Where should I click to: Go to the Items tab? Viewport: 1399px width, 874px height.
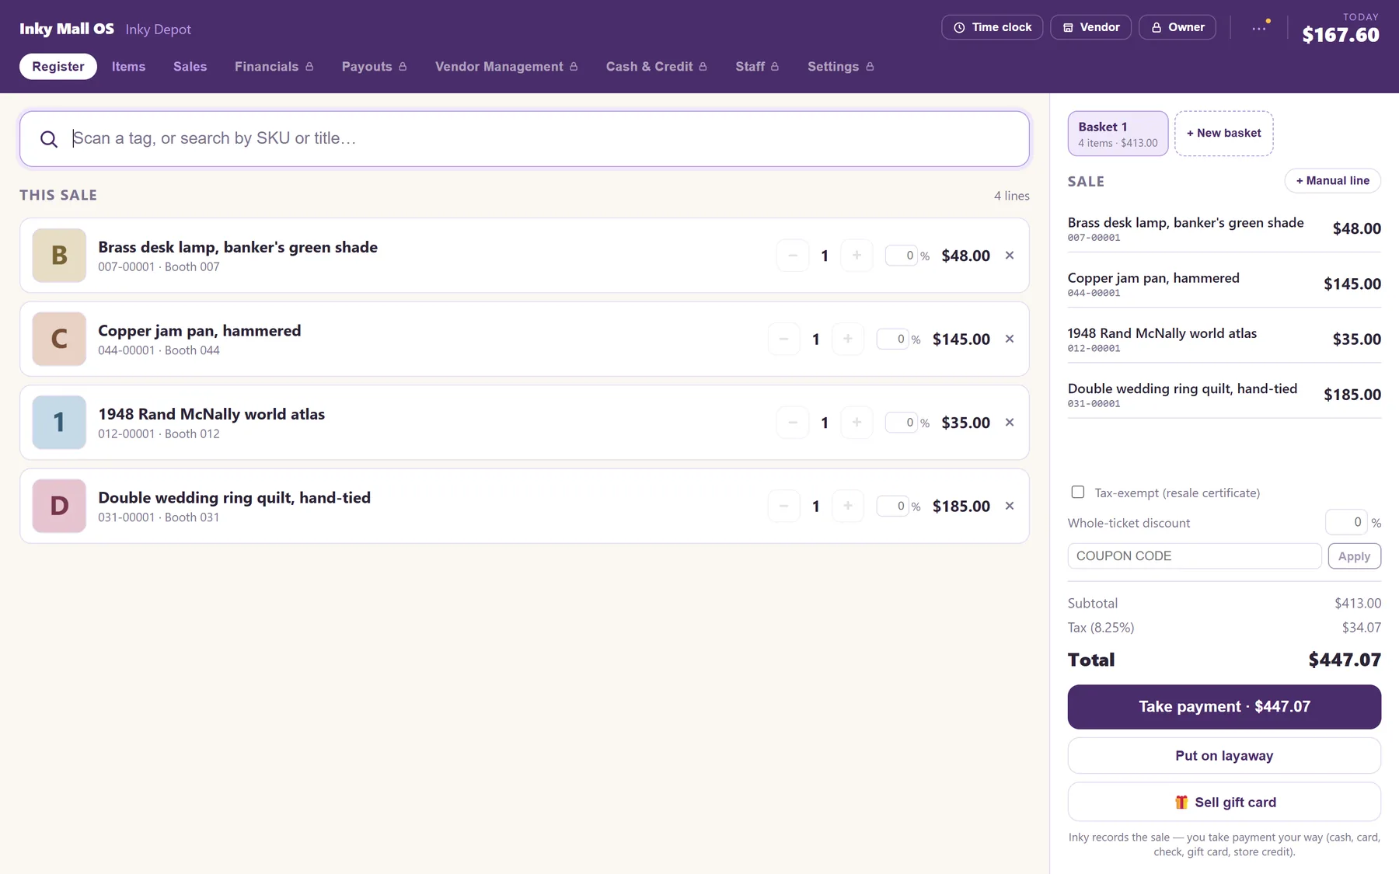click(x=129, y=67)
